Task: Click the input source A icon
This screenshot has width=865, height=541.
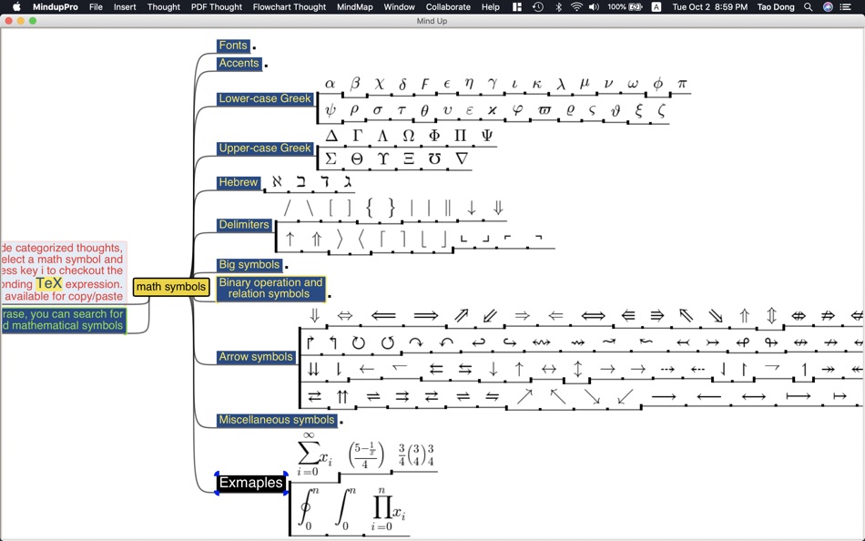Action: click(656, 7)
